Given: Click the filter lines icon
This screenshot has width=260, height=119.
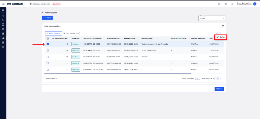Looking at the screenshot, I should [64, 33].
